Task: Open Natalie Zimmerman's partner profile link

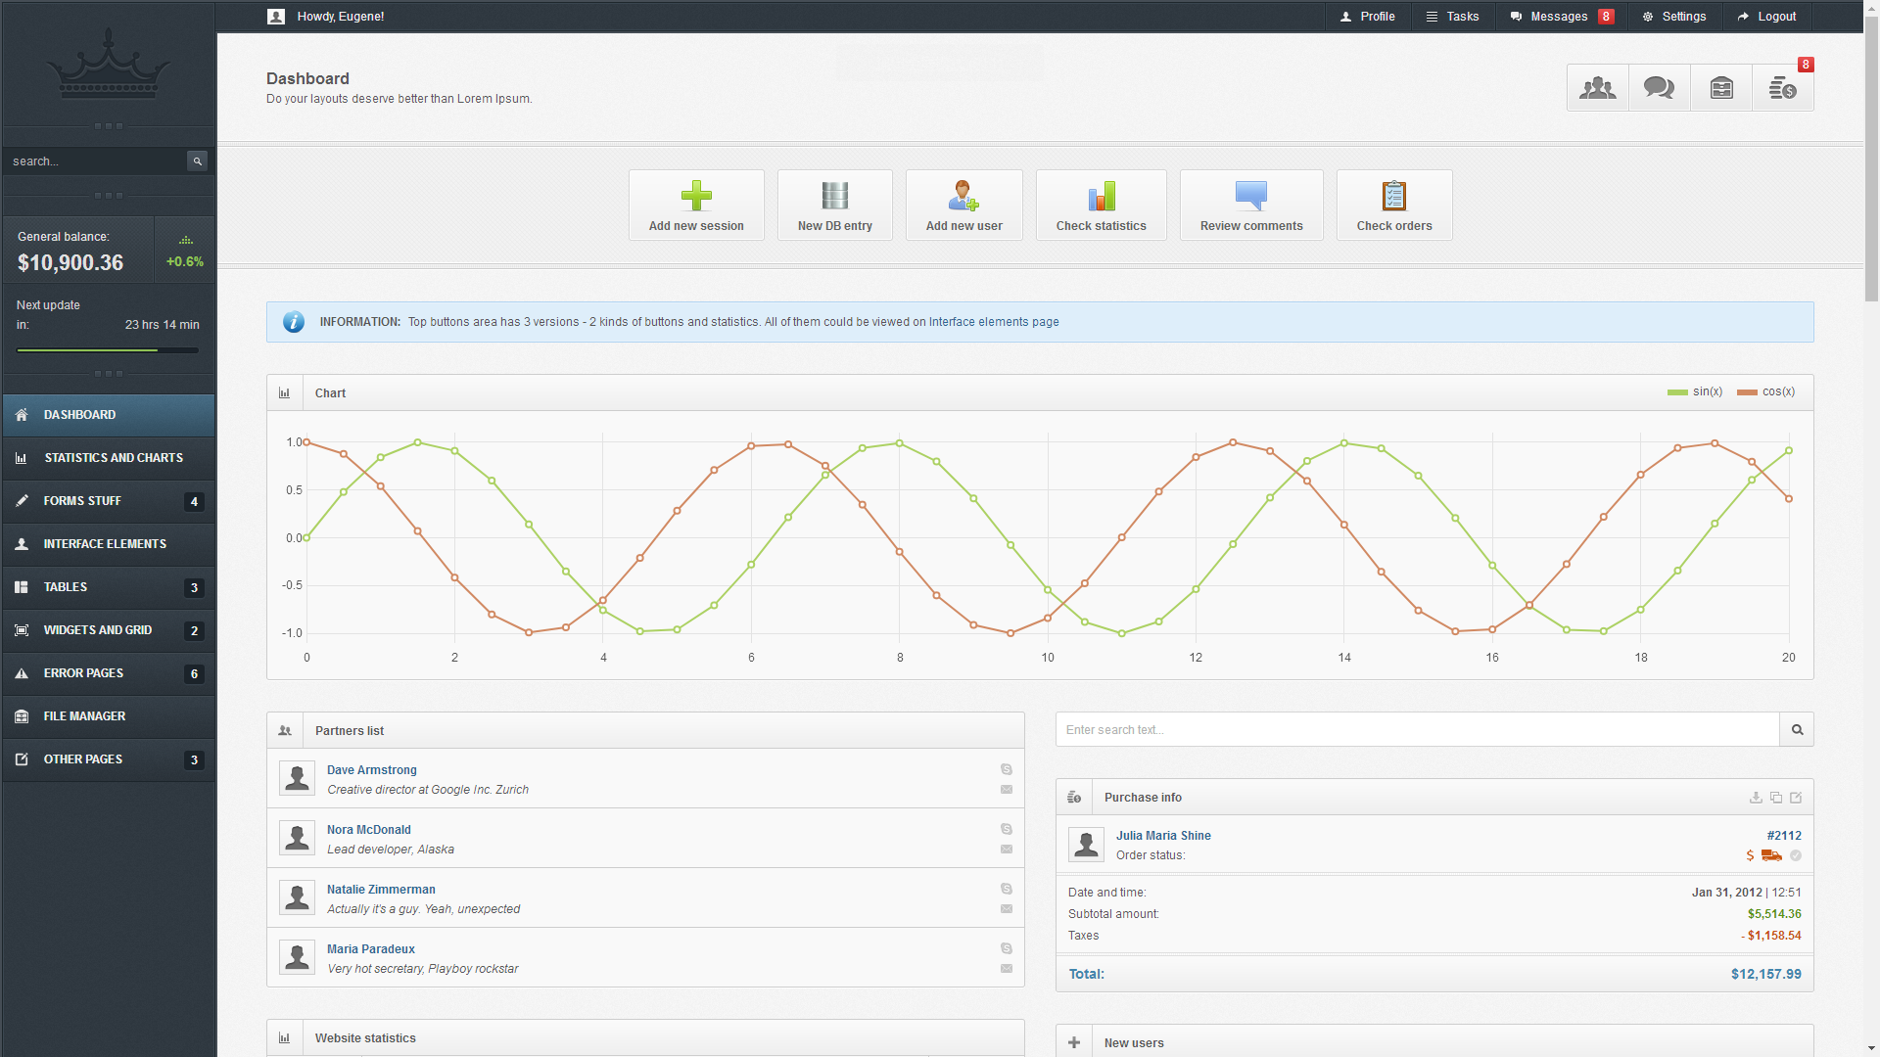Action: [x=381, y=890]
